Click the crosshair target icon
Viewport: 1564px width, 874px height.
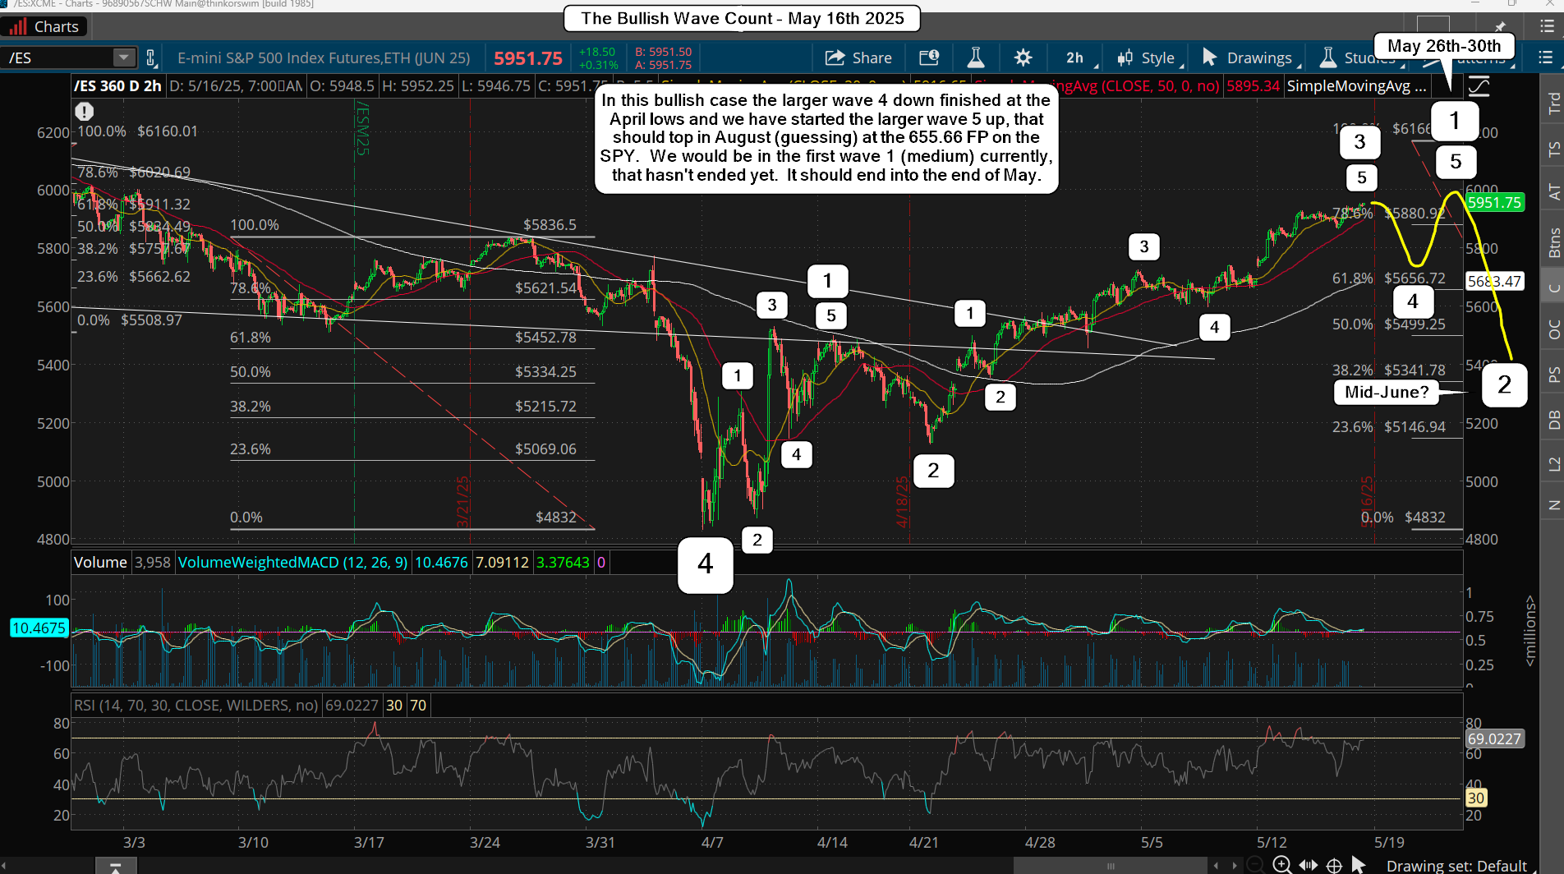1335,865
